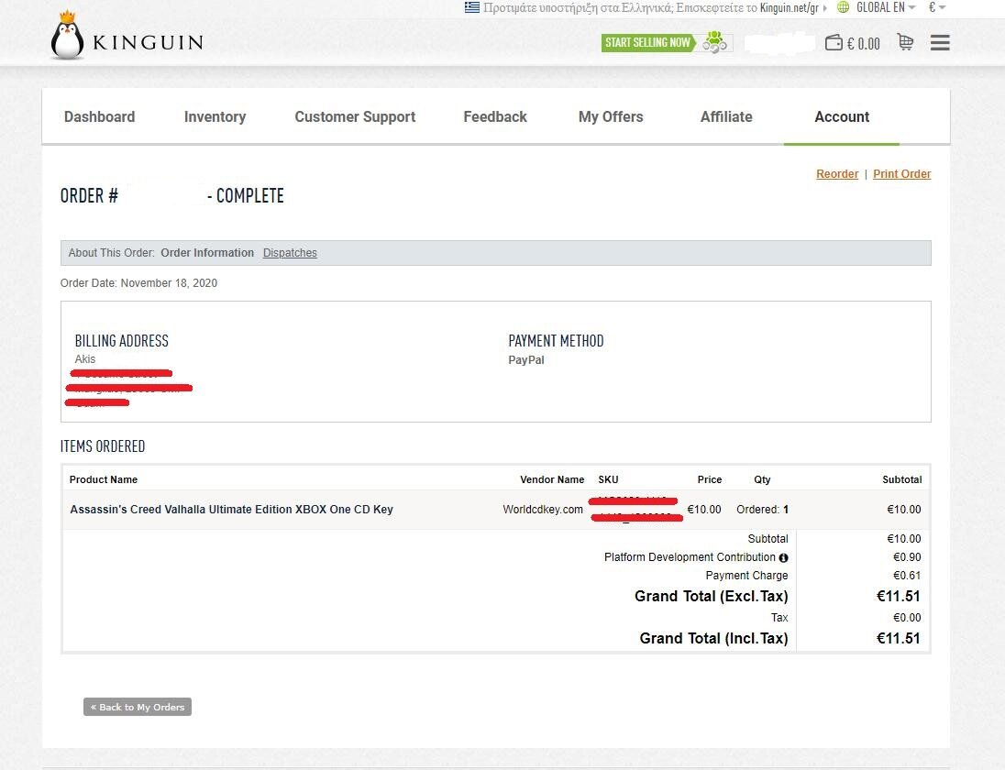The image size is (1005, 770).
Task: Open the GLOBAL EN language dropdown
Action: tap(885, 7)
